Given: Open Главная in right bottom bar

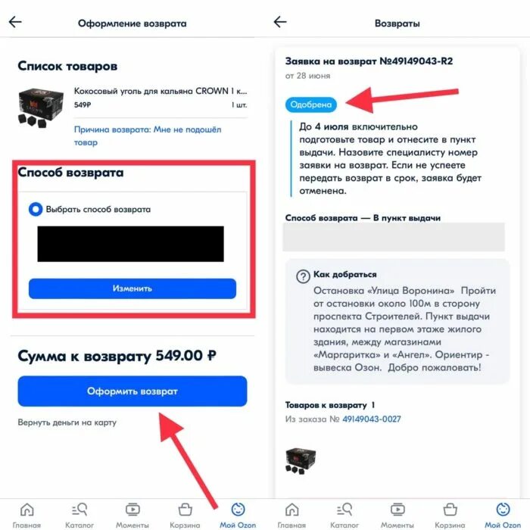Looking at the screenshot, I should 291,516.
